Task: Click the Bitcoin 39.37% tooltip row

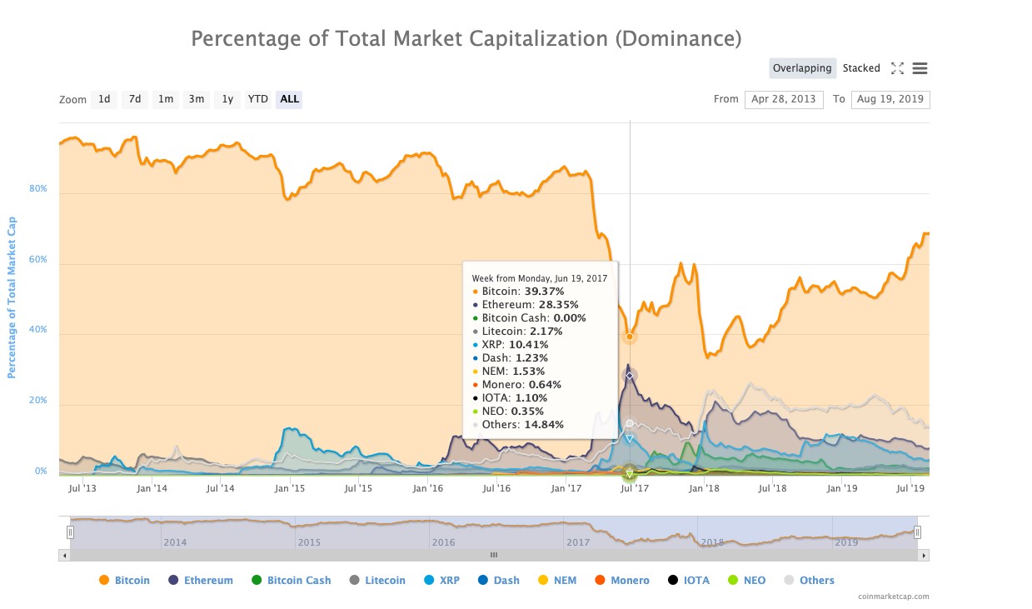Action: tap(518, 292)
